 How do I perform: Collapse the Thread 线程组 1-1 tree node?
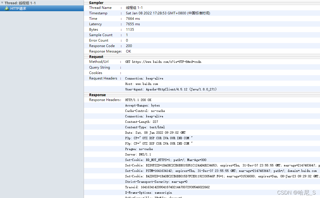tap(2, 3)
